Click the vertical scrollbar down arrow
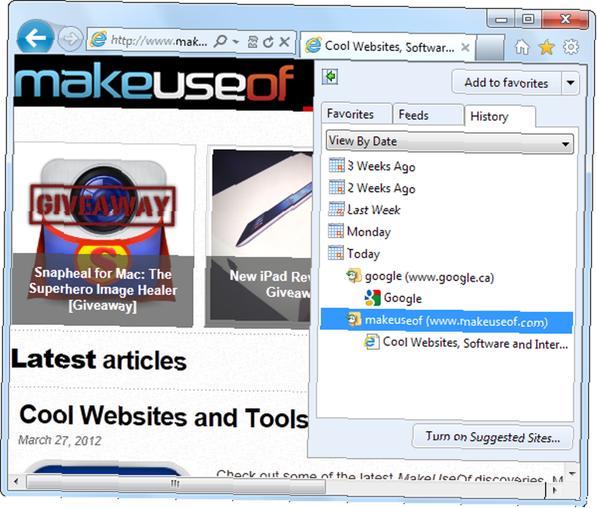The height and width of the screenshot is (508, 597). tap(572, 473)
